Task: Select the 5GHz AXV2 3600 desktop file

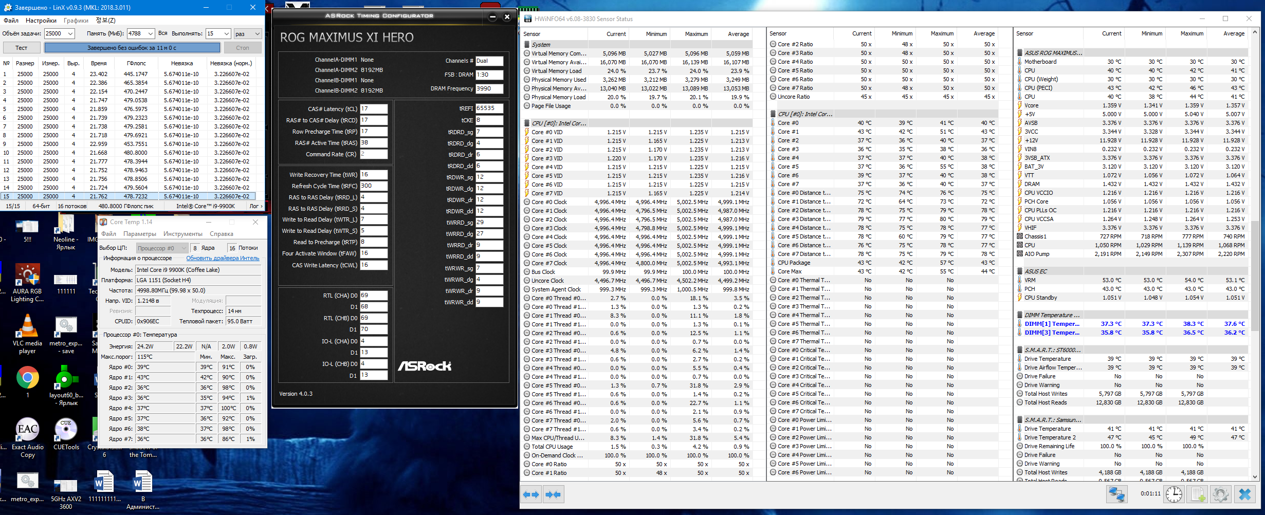Action: pyautogui.click(x=66, y=493)
